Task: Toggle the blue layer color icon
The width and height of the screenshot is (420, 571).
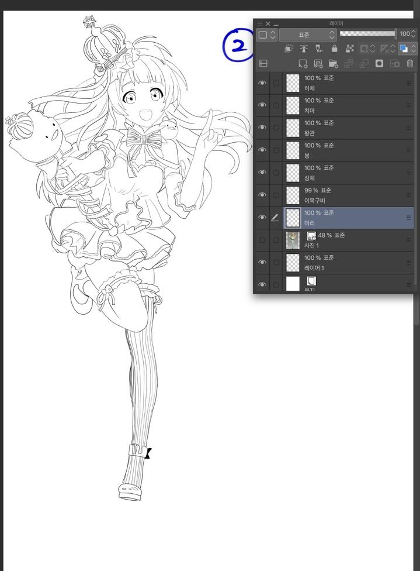Action: (x=403, y=49)
